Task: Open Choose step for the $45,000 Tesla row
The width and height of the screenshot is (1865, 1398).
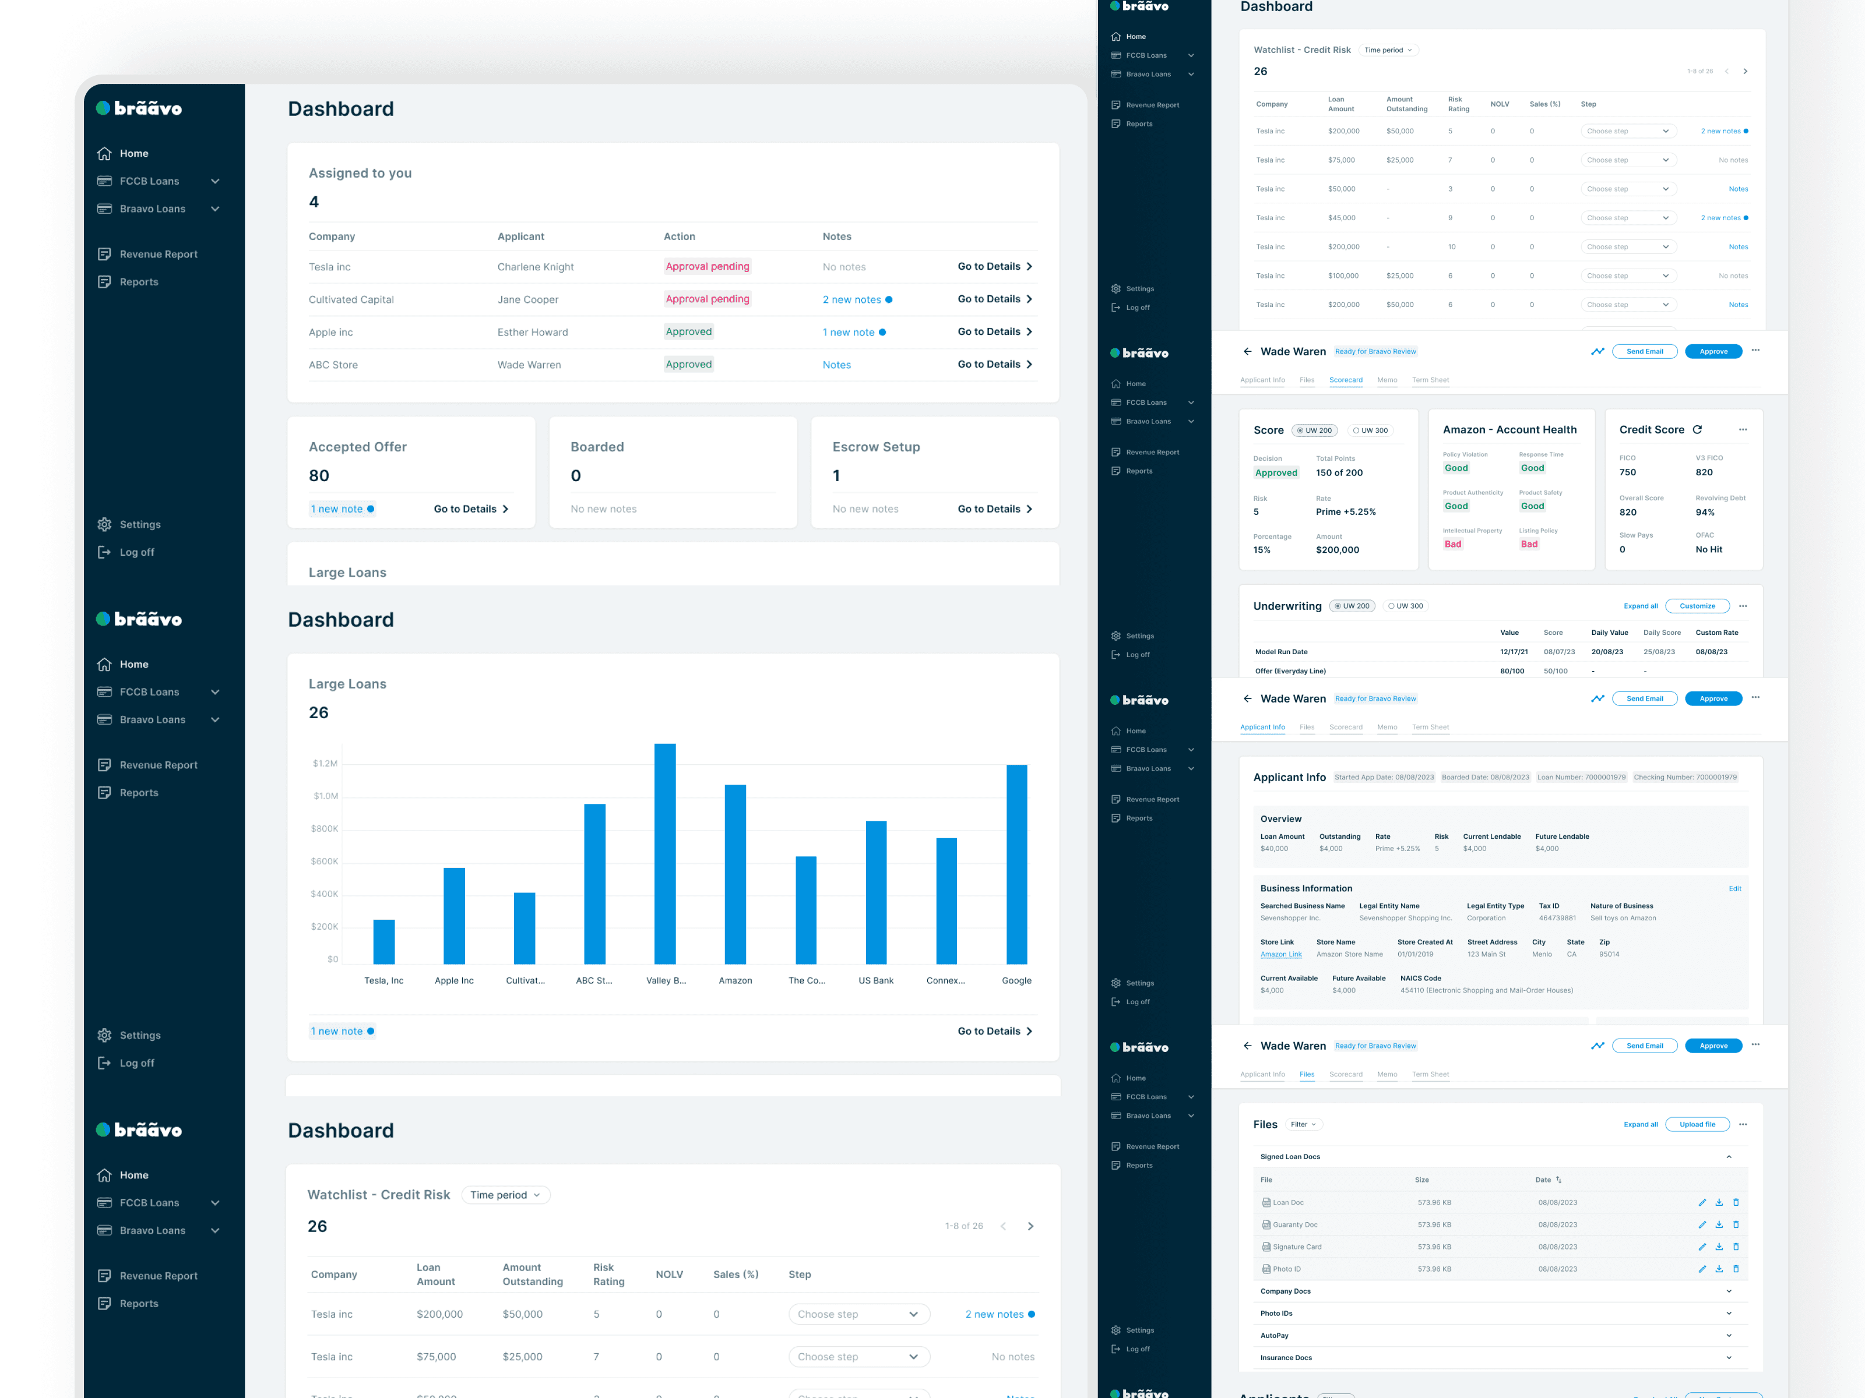Action: click(x=1628, y=217)
